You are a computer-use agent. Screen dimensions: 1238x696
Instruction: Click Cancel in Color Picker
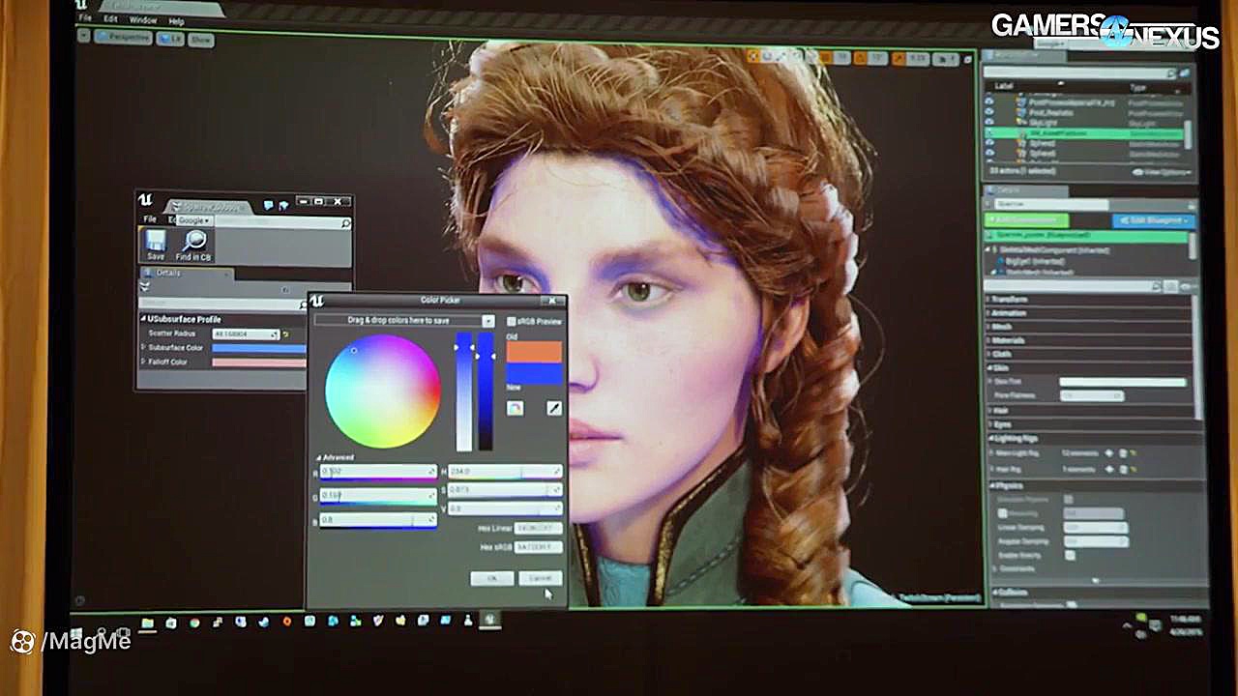point(540,578)
